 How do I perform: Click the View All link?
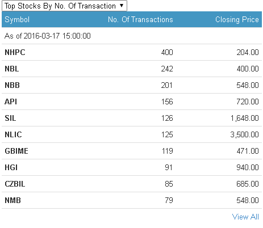(x=245, y=217)
